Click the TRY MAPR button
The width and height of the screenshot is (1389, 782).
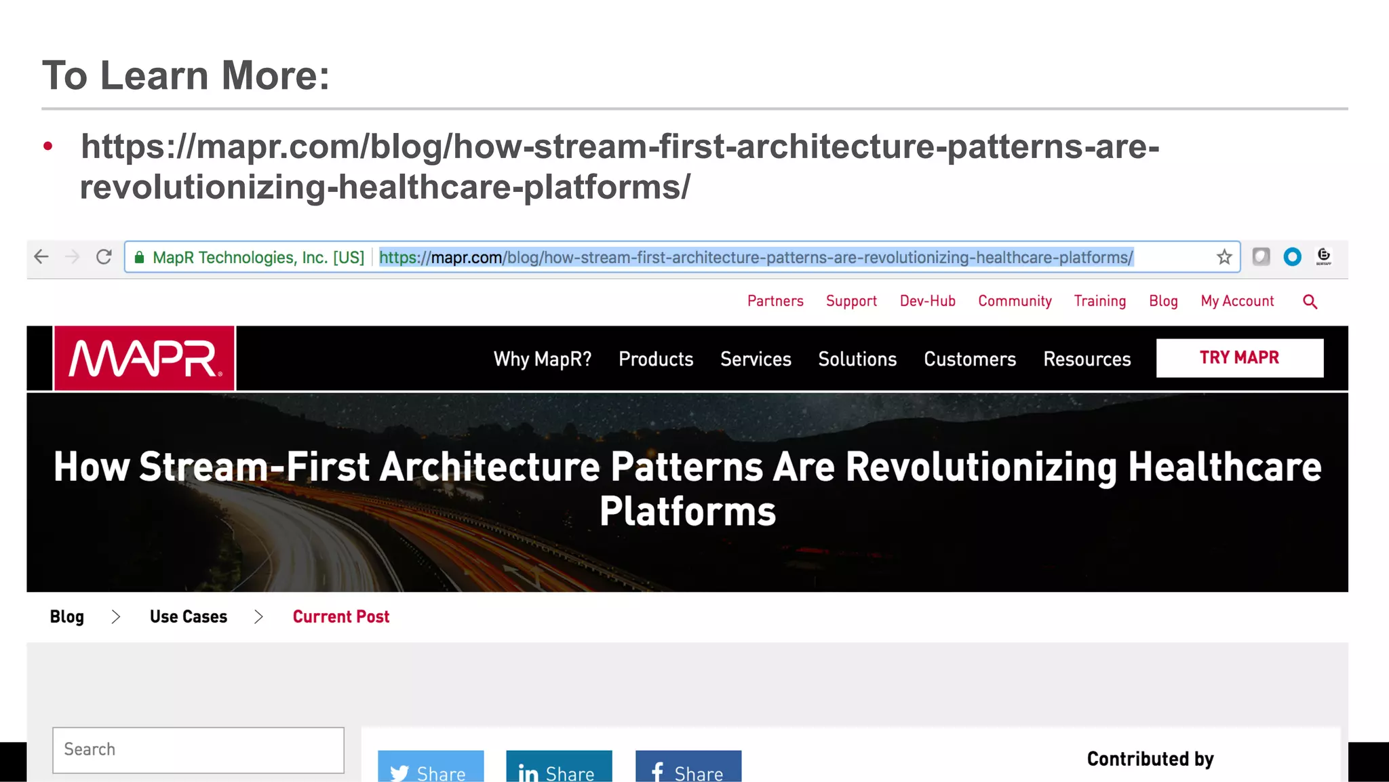[1240, 358]
